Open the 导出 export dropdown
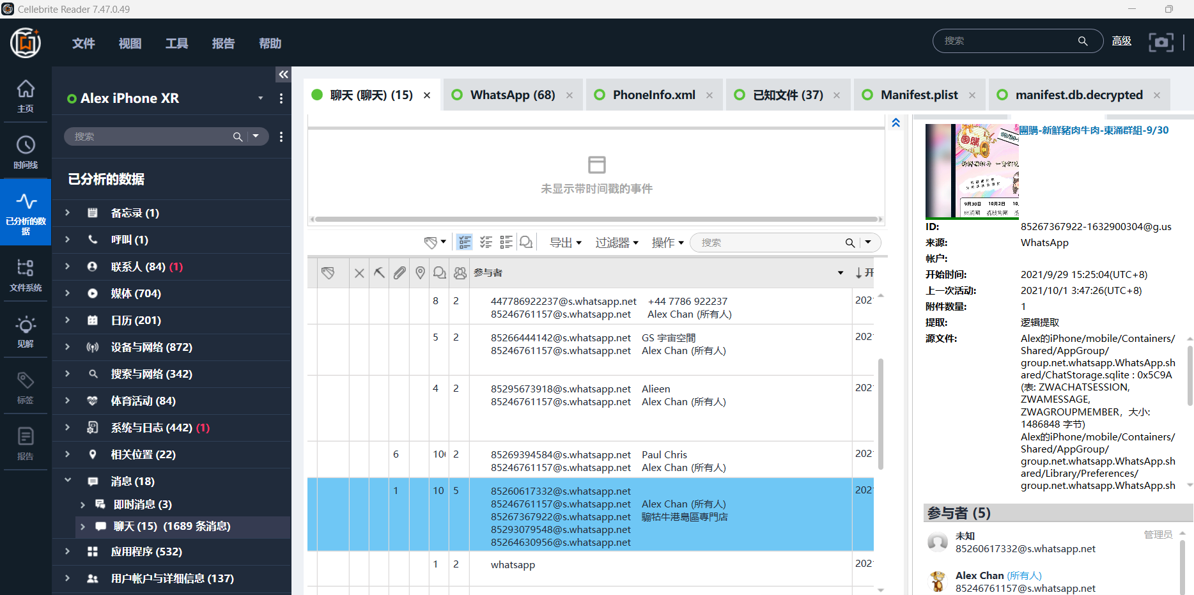 click(x=566, y=243)
